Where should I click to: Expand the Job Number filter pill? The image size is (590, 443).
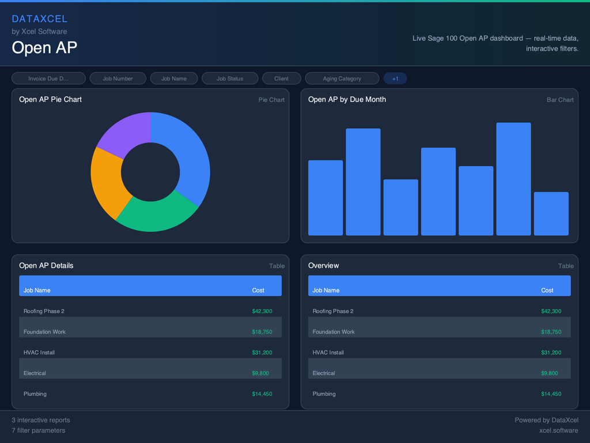[x=118, y=78]
